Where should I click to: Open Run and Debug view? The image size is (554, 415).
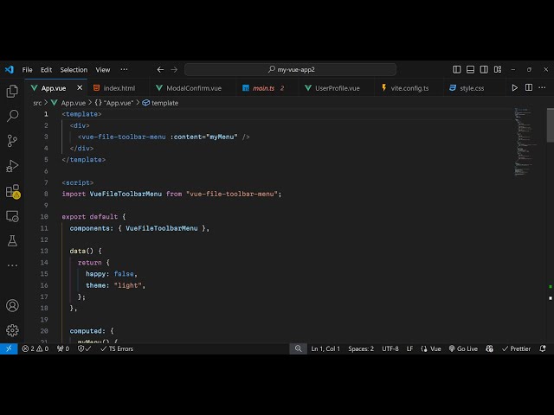[12, 166]
